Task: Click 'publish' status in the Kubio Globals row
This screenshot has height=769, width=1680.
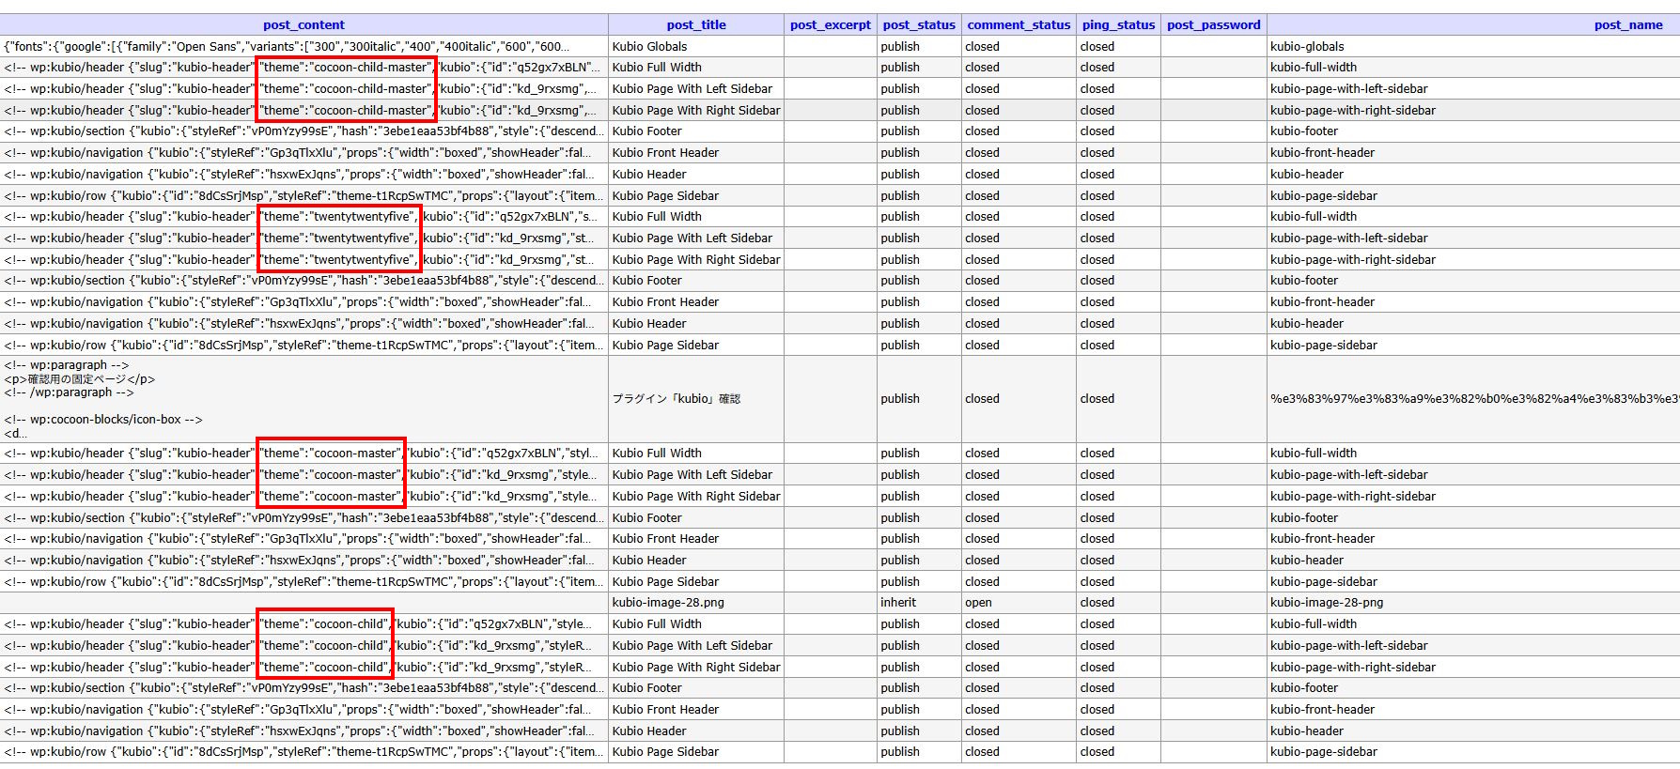Action: (x=919, y=46)
